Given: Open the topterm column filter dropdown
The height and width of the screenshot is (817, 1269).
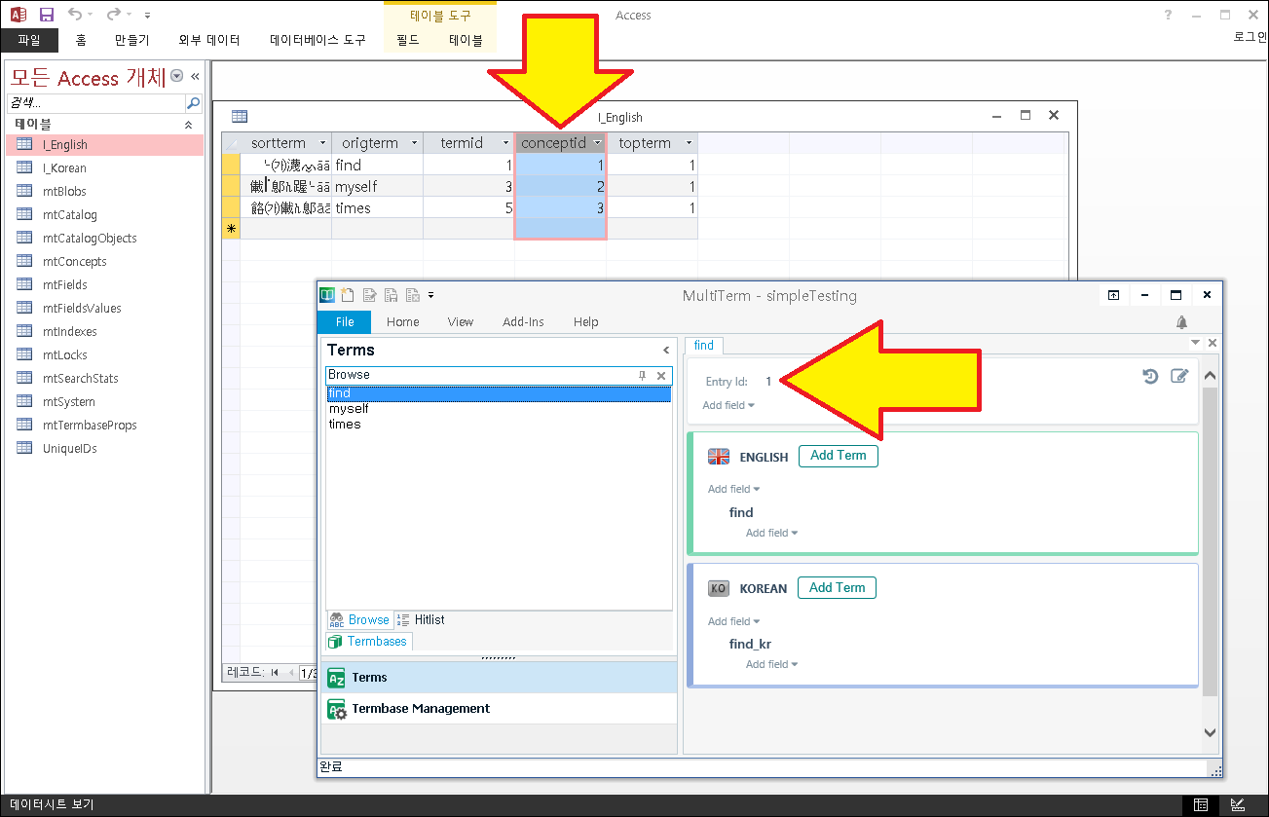Looking at the screenshot, I should (689, 143).
